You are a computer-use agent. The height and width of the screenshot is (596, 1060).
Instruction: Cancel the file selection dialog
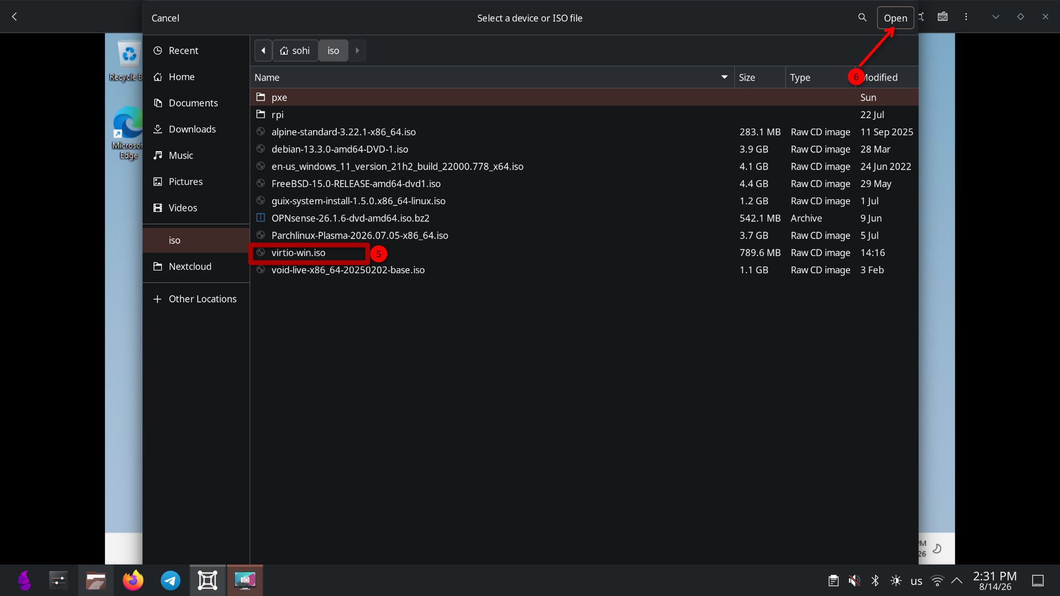(165, 18)
